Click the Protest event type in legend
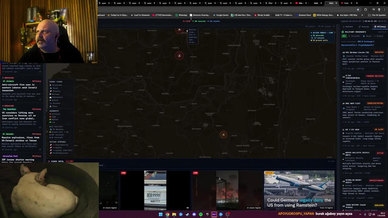 (x=55, y=103)
